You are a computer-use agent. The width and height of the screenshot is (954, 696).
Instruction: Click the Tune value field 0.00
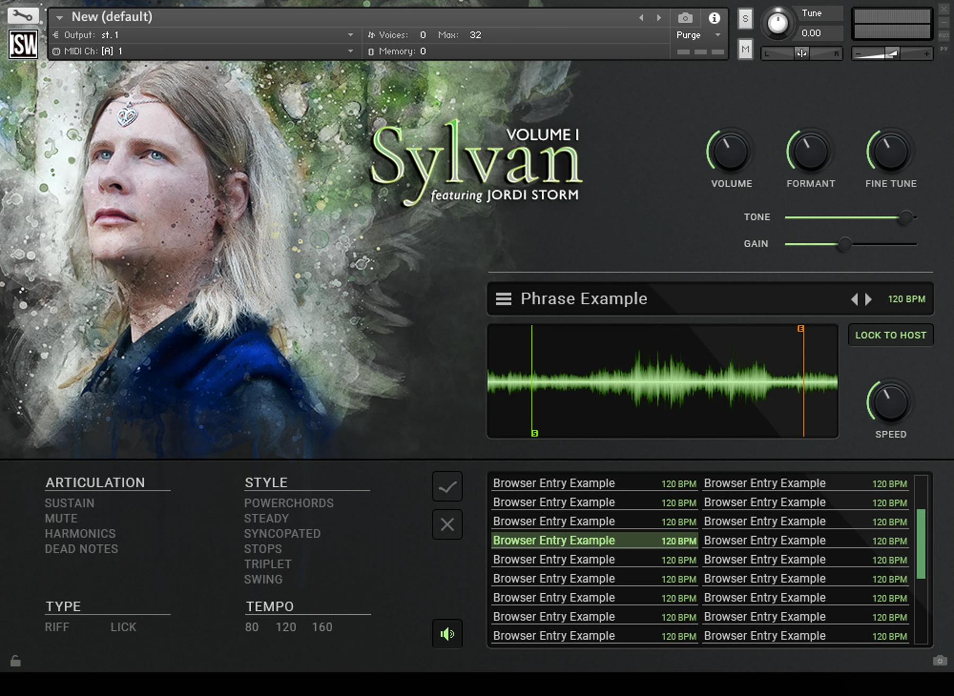[811, 33]
